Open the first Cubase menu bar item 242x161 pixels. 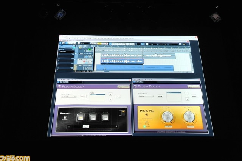point(63,38)
